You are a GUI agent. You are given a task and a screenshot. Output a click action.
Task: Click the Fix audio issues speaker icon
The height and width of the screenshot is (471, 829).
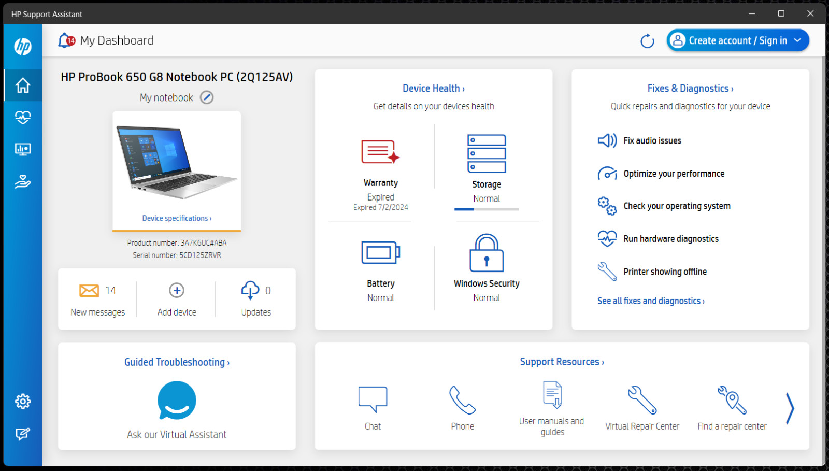click(607, 140)
